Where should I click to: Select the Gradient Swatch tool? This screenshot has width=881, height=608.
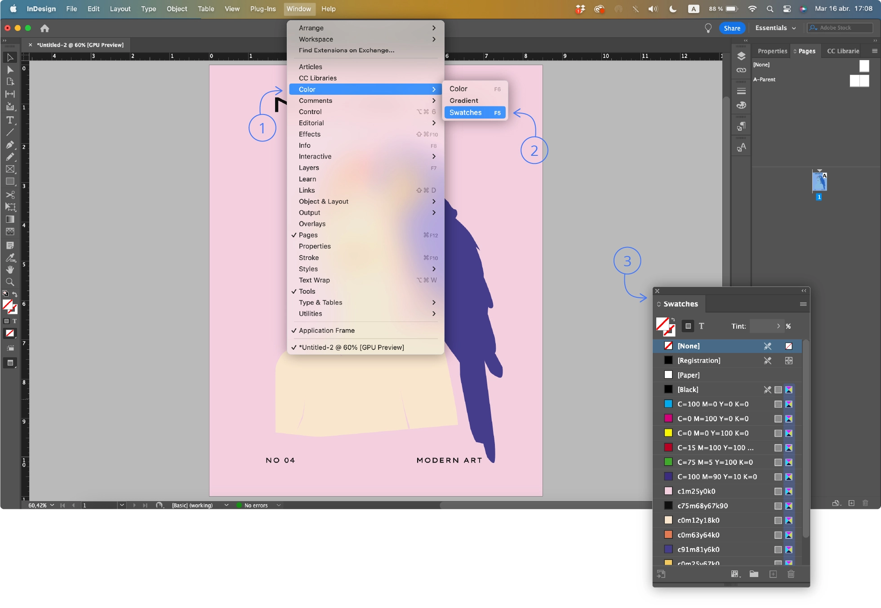(x=10, y=219)
